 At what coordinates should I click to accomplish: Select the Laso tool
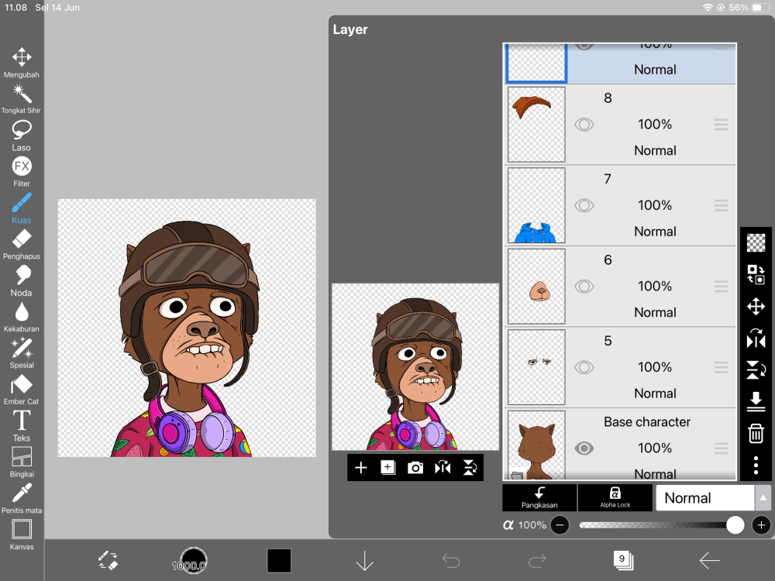(x=21, y=136)
